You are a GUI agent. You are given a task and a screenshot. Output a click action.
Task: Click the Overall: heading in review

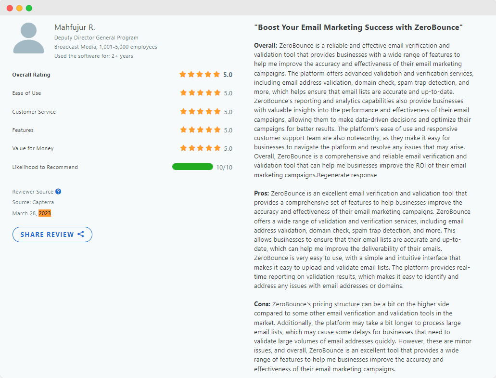(x=266, y=46)
